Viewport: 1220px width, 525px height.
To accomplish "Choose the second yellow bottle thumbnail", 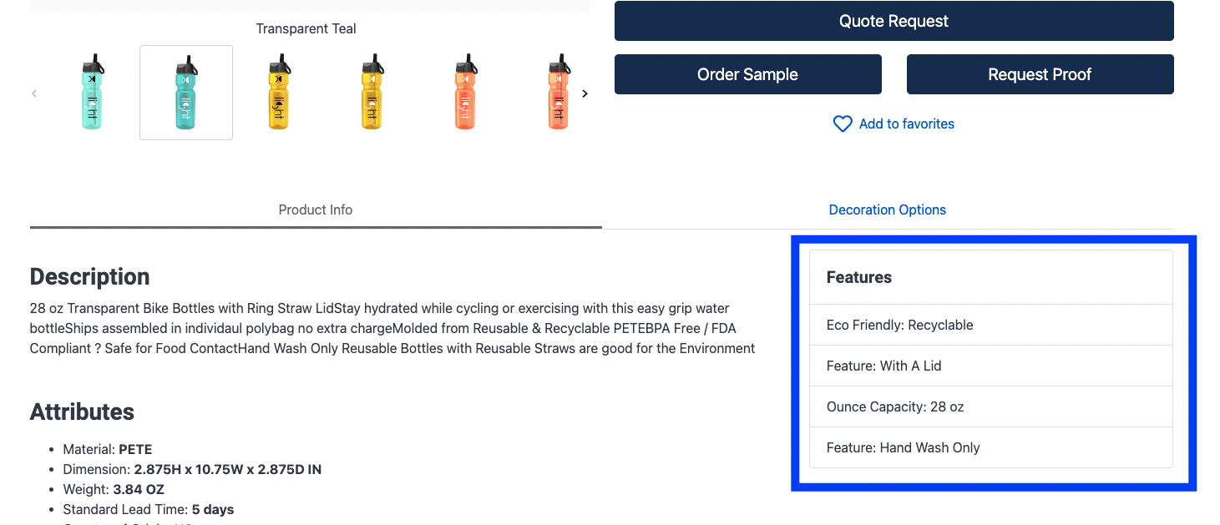I will pos(372,92).
